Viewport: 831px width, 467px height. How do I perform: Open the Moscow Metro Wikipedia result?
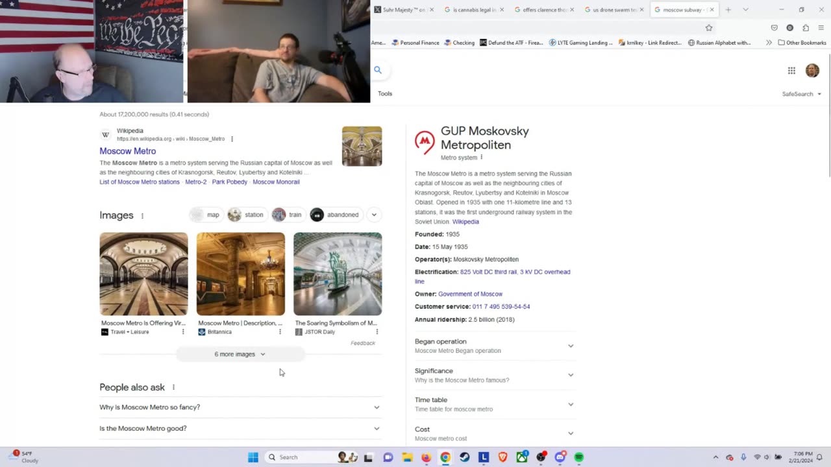click(127, 151)
